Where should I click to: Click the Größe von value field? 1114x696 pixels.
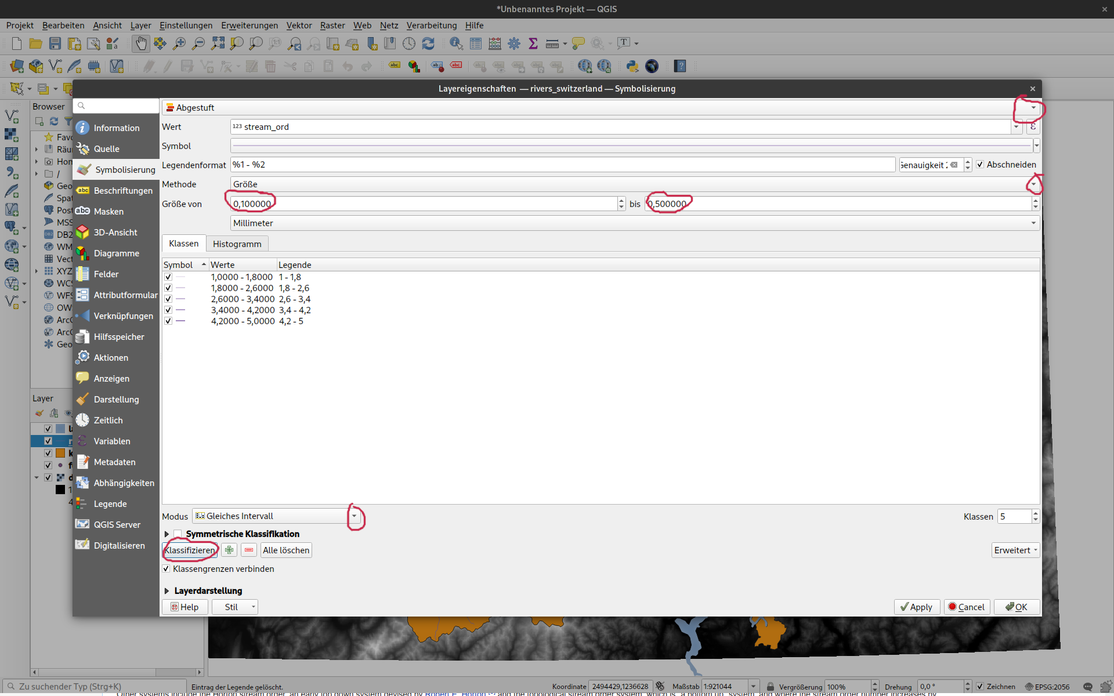[424, 204]
